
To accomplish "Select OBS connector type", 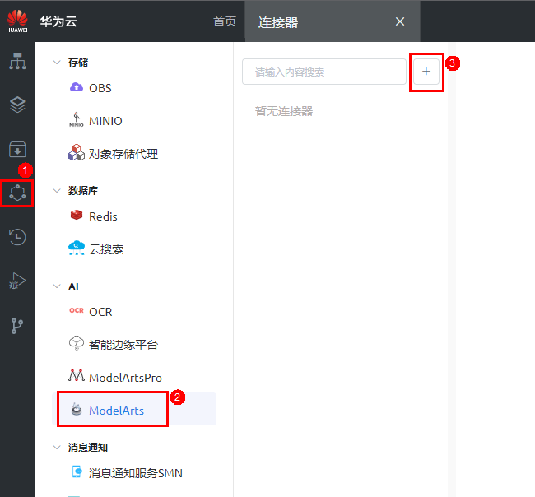I will click(x=100, y=88).
